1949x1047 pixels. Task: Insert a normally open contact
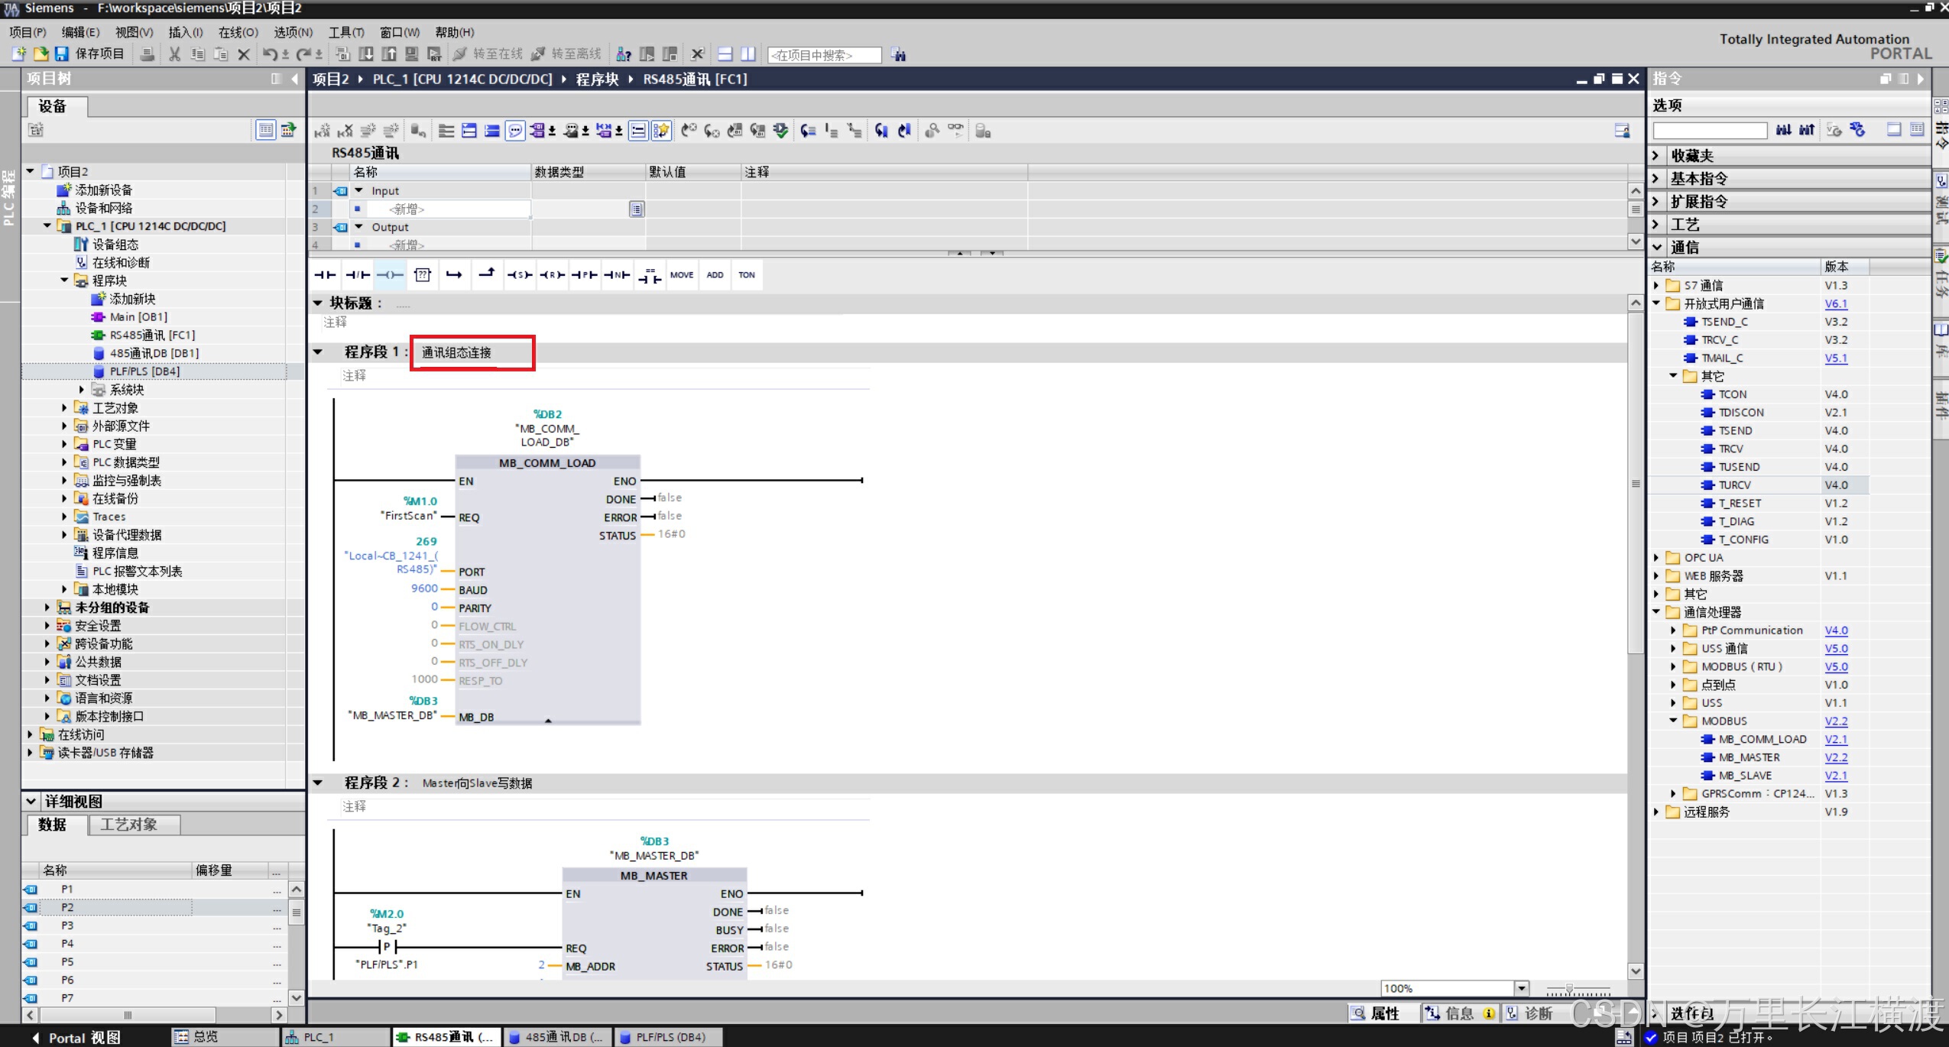[325, 275]
